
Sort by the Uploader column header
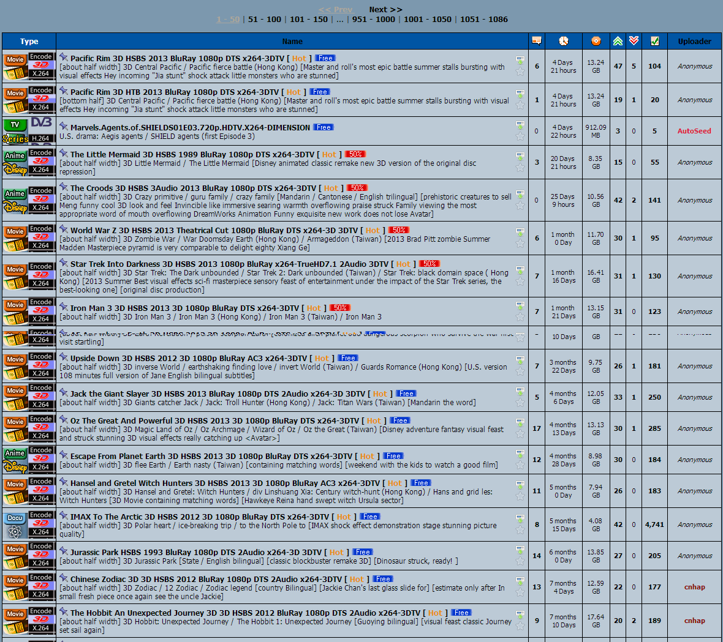694,42
